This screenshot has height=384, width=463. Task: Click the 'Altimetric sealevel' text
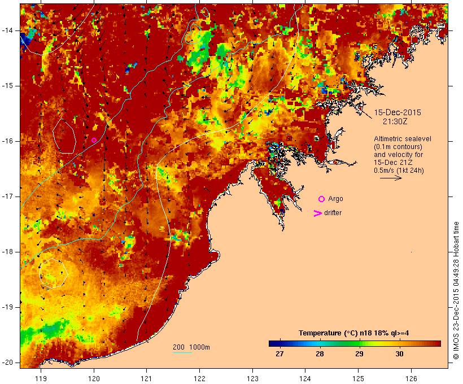coord(403,139)
